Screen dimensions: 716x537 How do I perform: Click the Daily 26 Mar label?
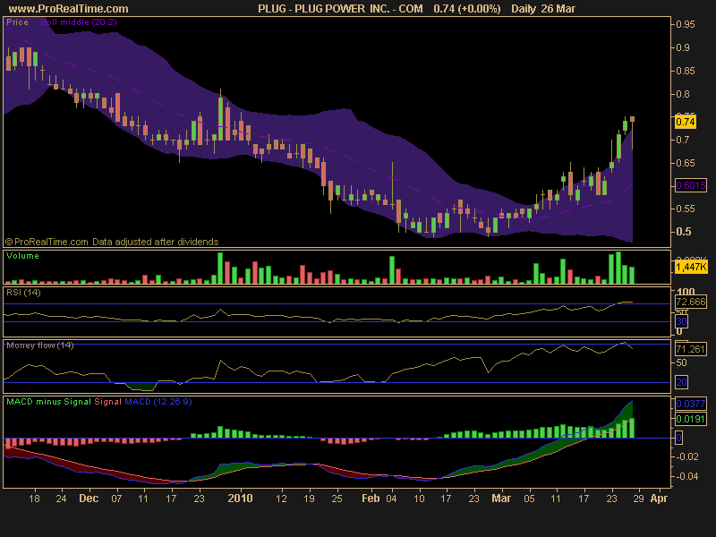(543, 9)
